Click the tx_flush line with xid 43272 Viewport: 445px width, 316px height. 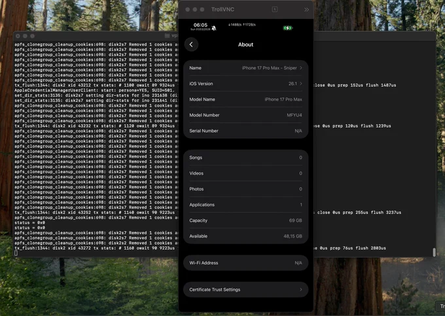click(94, 248)
